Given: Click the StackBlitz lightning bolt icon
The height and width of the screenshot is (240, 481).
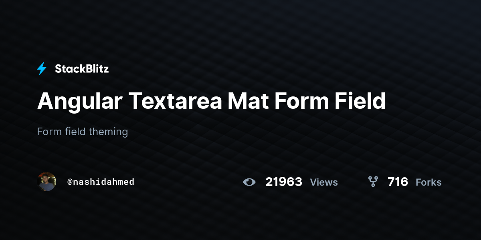Looking at the screenshot, I should (42, 69).
